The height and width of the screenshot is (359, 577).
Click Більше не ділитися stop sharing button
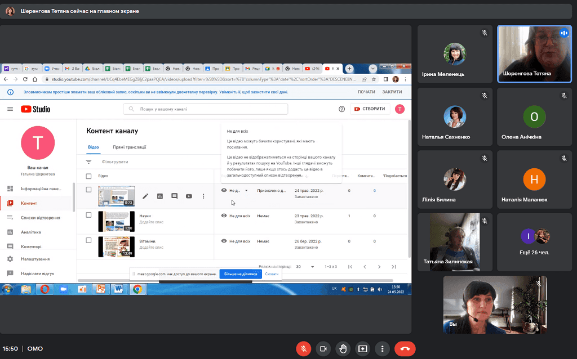click(241, 273)
